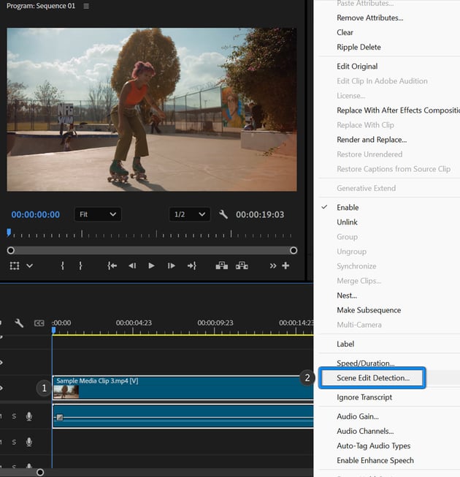Image resolution: width=460 pixels, height=477 pixels.
Task: Click the Mark In bracket button
Action: pyautogui.click(x=62, y=266)
